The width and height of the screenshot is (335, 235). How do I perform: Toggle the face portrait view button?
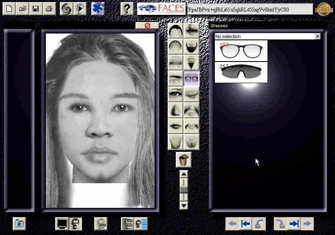click(x=76, y=223)
